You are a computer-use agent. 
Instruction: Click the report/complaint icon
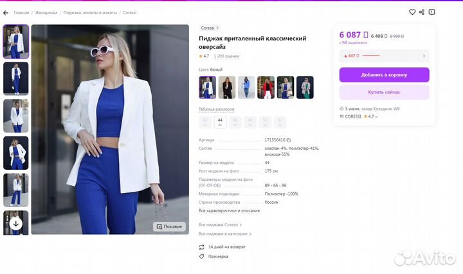(x=431, y=12)
